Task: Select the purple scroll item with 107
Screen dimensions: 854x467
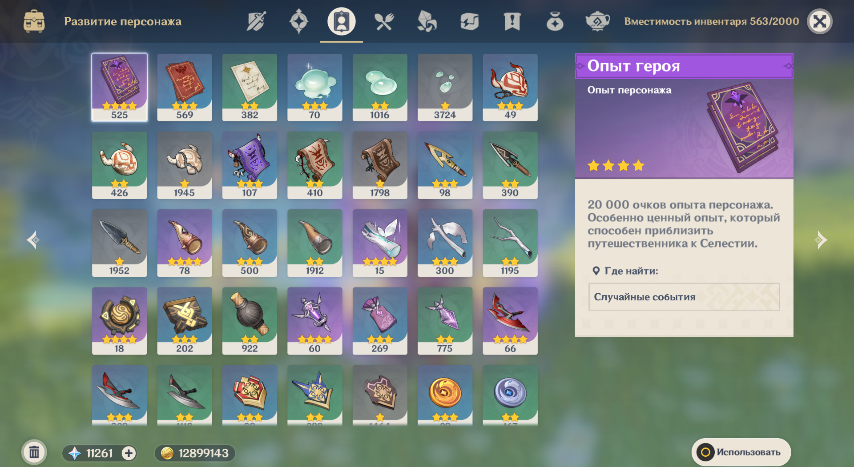Action: [250, 165]
